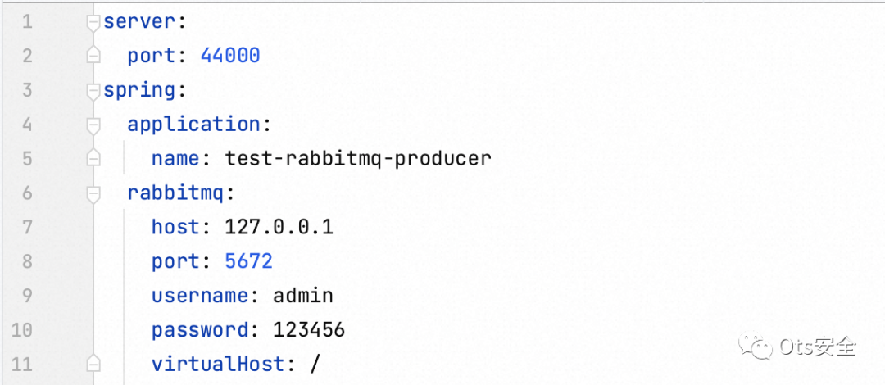Click the WeChat logo in watermark
885x385 pixels.
pos(754,347)
